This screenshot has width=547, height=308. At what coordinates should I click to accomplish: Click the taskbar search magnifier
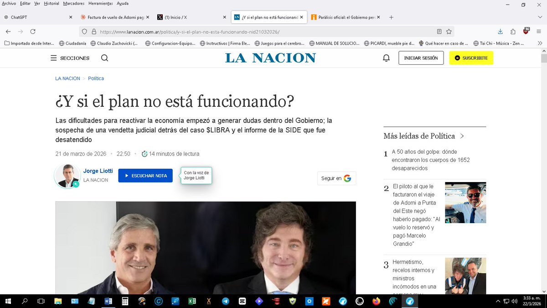25,301
